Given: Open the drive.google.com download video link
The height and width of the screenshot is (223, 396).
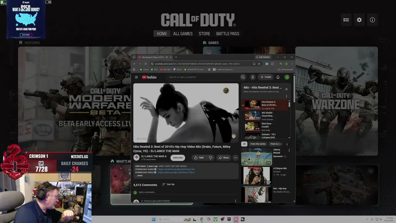Looking at the screenshot, I should coord(177,172).
